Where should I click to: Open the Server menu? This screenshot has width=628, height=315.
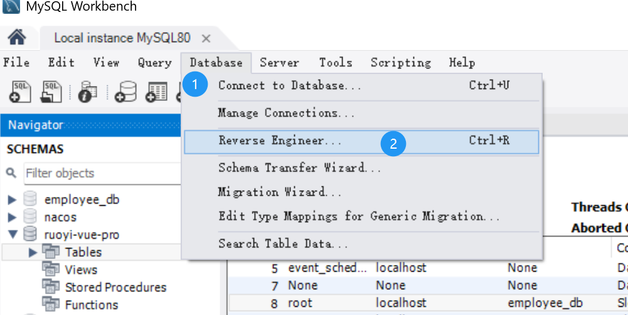coord(279,63)
